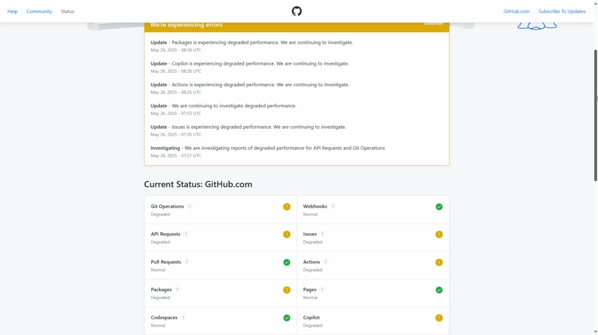Image resolution: width=598 pixels, height=335 pixels.
Task: Click the 'We are continuing to investigate degraded performance' update
Action: coord(223,106)
